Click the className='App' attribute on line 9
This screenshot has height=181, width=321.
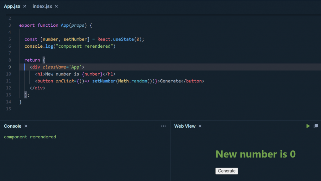63,67
